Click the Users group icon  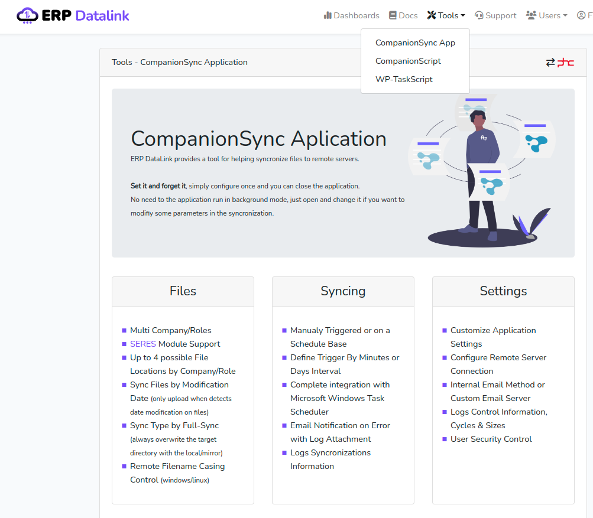pos(531,15)
